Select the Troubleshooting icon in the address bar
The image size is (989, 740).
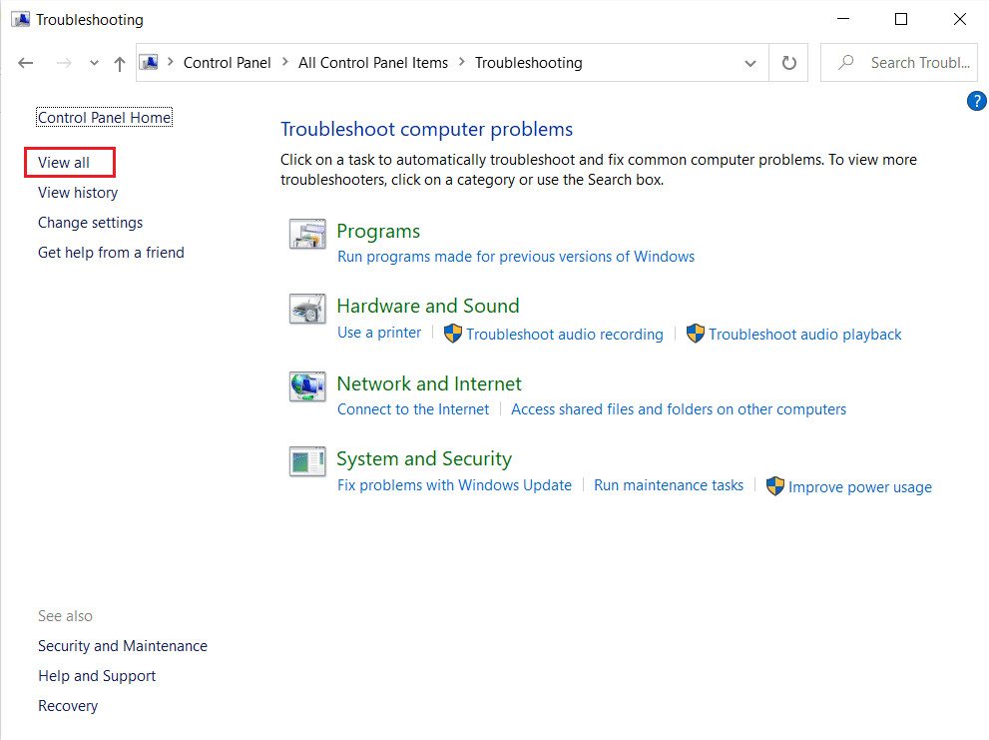tap(149, 62)
